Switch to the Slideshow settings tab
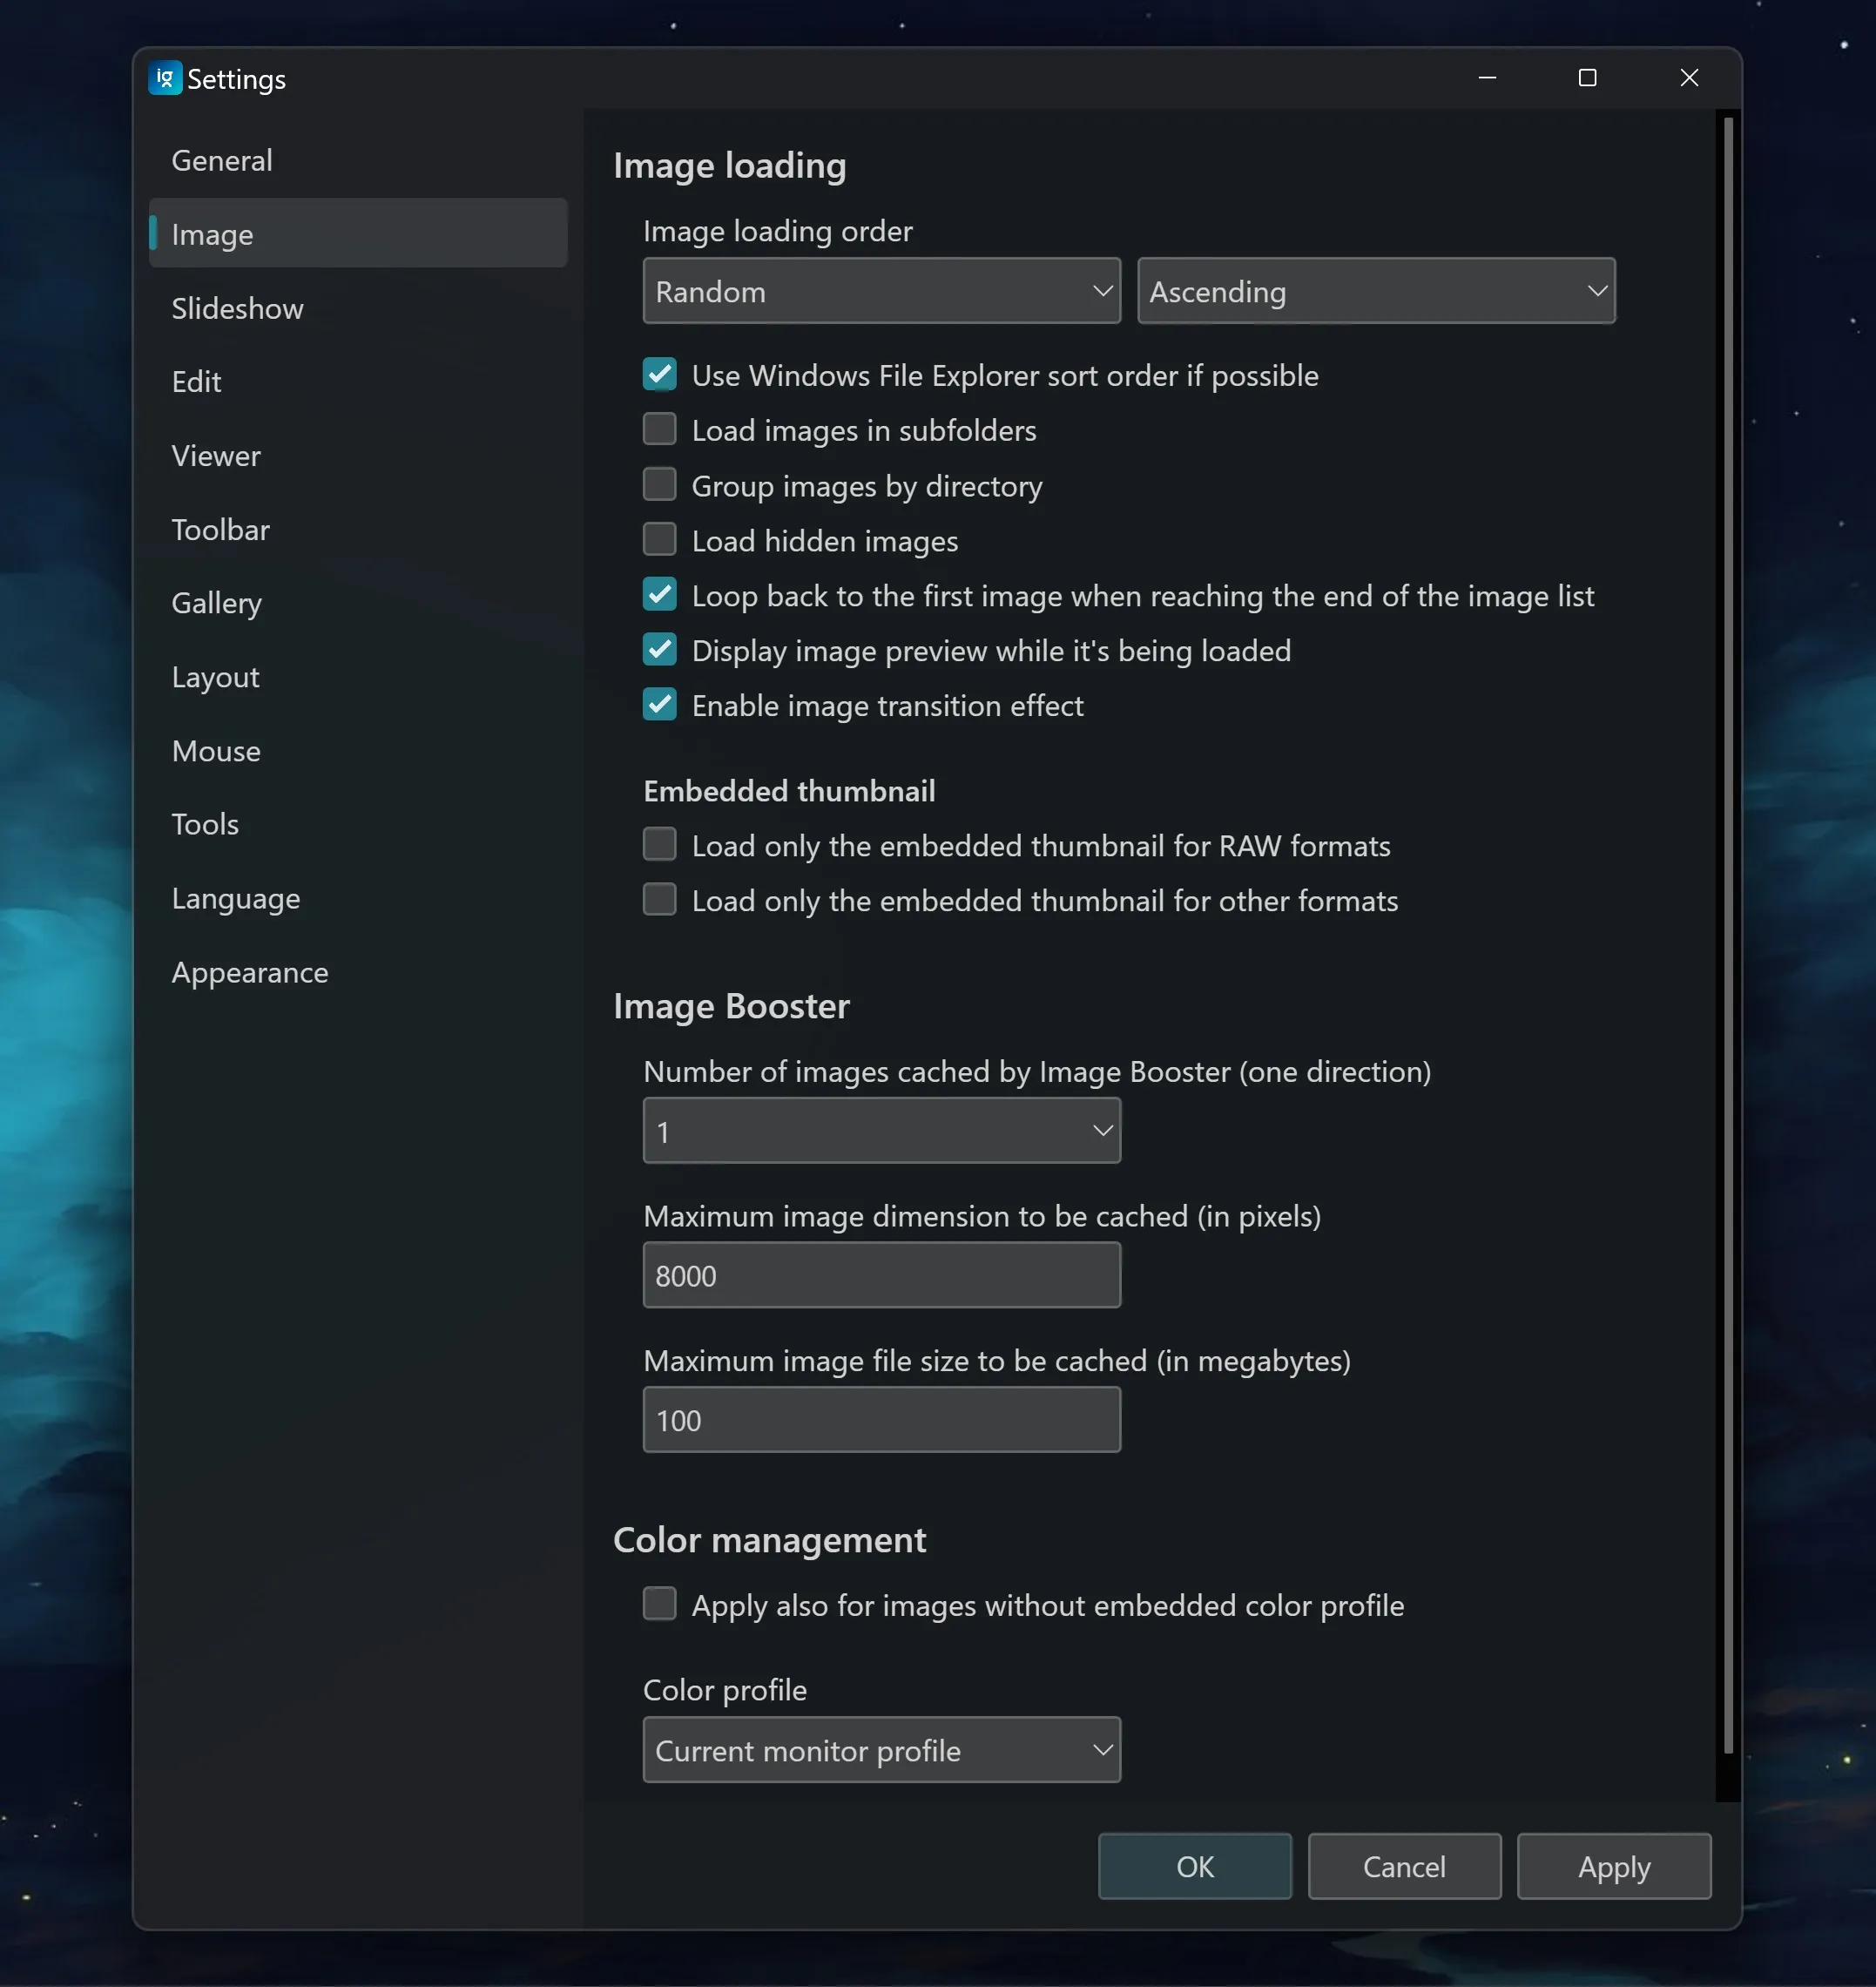 click(x=237, y=308)
